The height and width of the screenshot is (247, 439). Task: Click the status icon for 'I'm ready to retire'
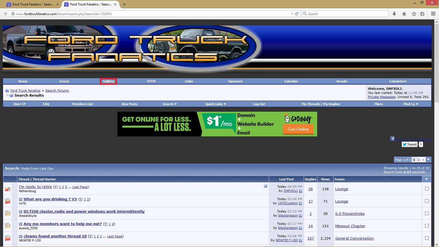(8, 189)
